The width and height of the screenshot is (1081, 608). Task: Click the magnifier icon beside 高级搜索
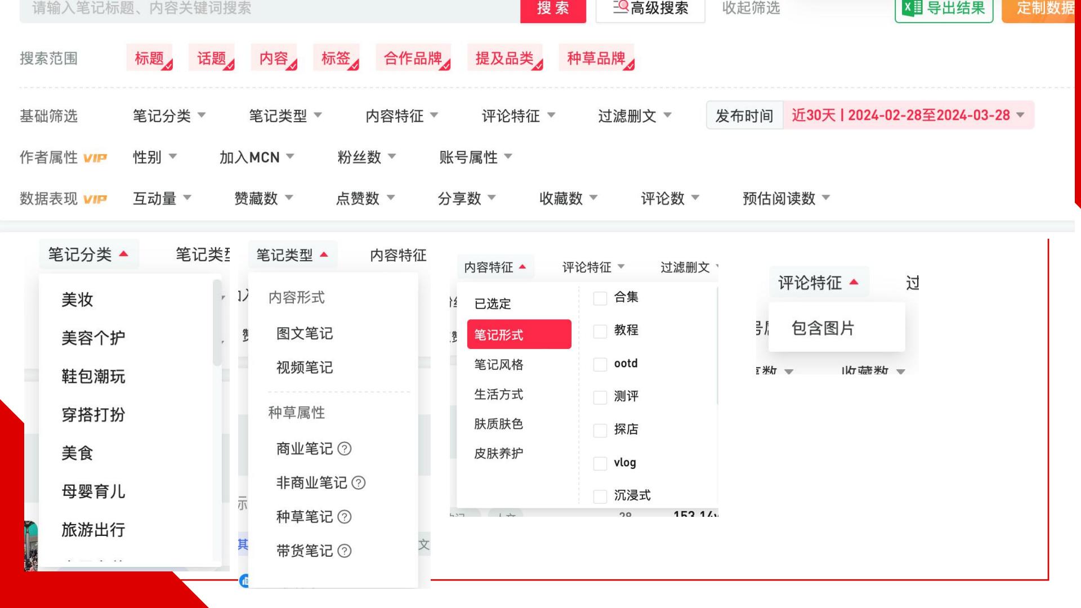click(621, 7)
